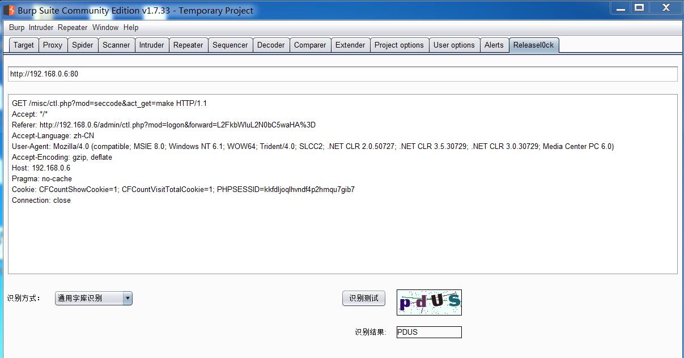Click the Burp Suite logo icon
Screen dimensions: 684x358
coord(9,10)
